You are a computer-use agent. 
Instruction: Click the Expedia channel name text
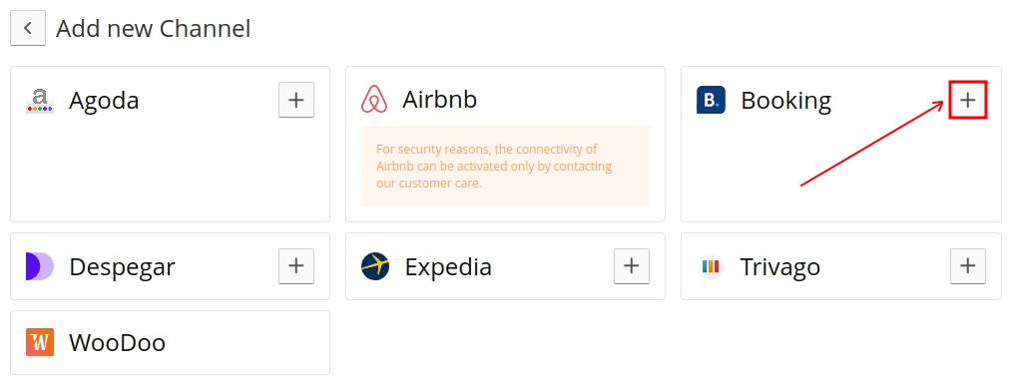click(448, 267)
